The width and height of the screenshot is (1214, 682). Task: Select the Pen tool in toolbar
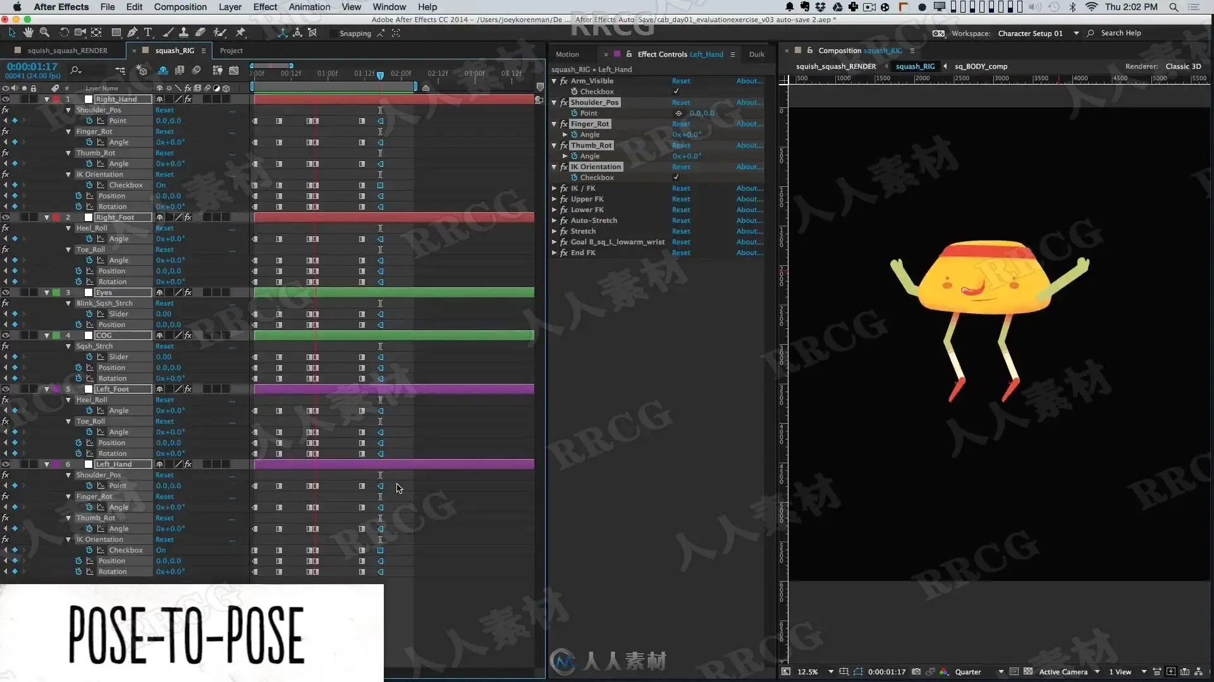132,32
